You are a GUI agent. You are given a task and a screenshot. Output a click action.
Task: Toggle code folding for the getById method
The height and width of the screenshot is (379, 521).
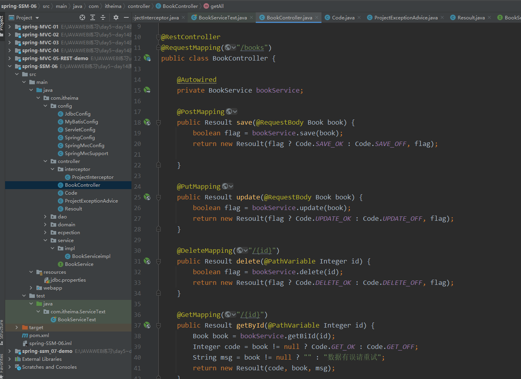(158, 325)
